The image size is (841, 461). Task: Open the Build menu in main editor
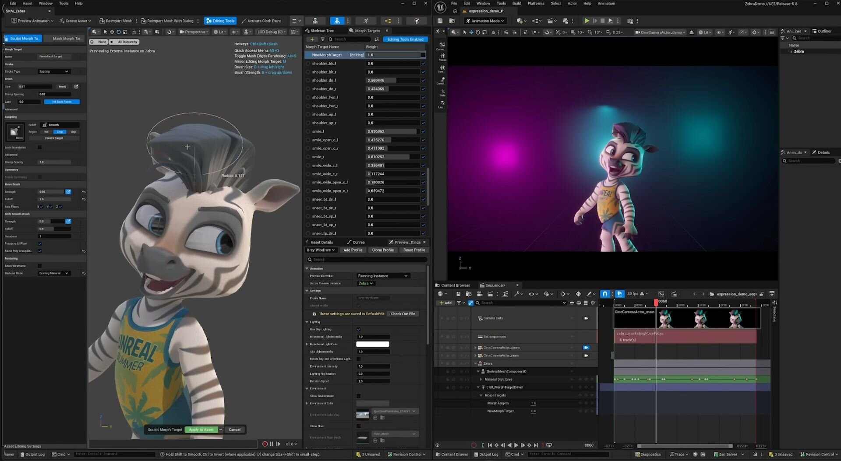pos(517,3)
